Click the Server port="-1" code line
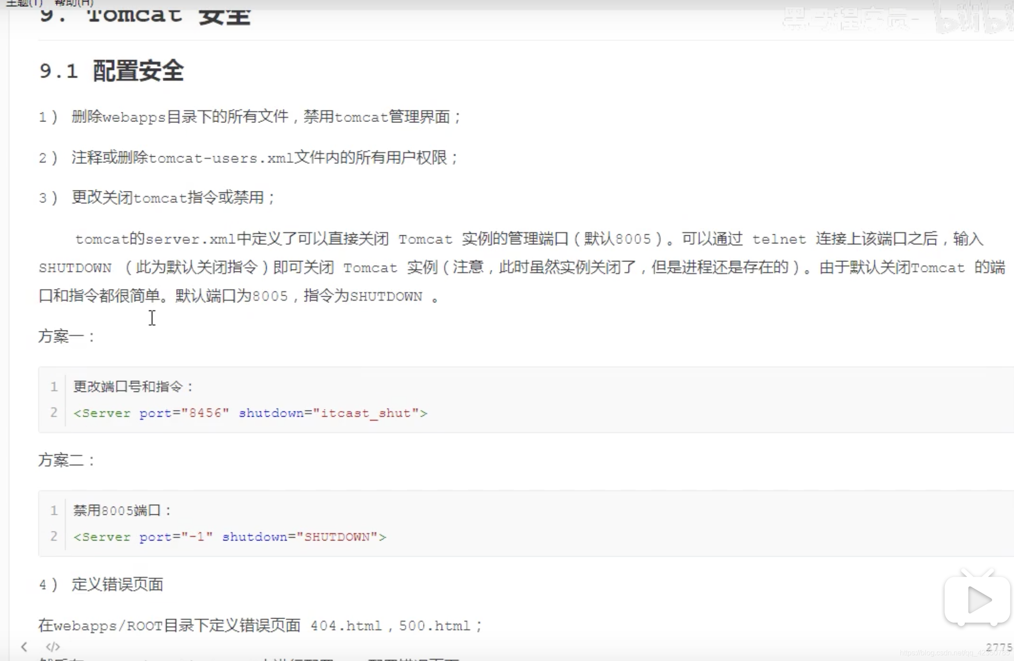This screenshot has height=661, width=1014. [230, 537]
